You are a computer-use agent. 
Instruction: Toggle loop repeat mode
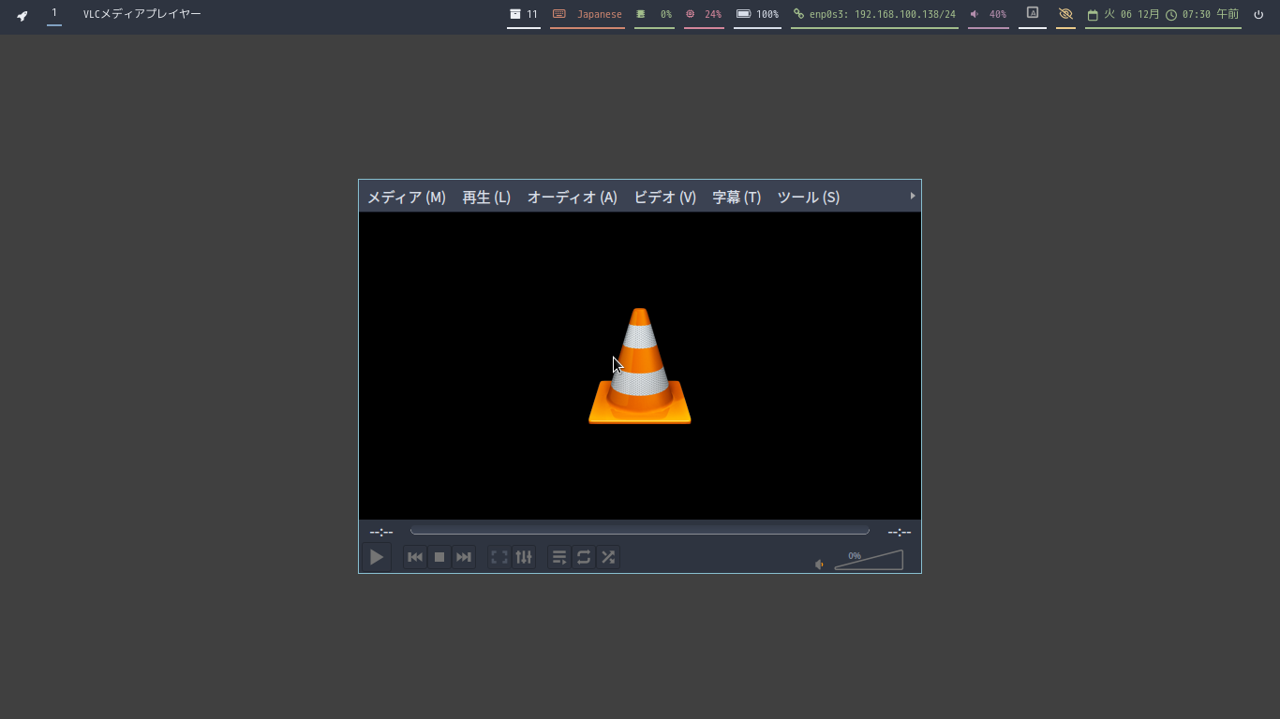coord(584,557)
